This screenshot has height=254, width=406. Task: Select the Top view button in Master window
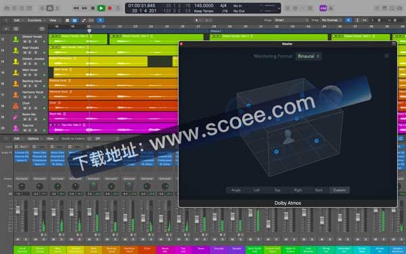point(277,190)
